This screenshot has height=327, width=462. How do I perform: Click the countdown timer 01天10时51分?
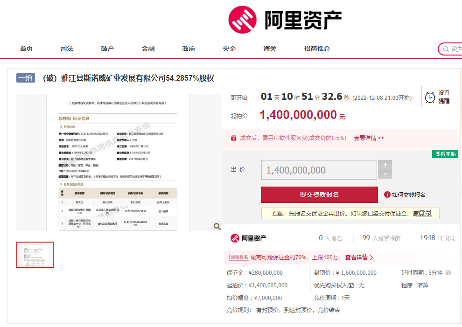(305, 97)
